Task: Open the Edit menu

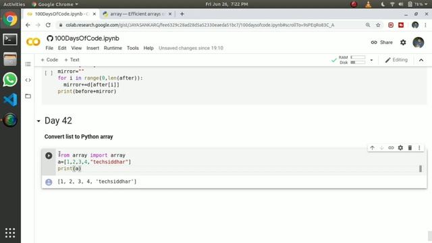Action: (x=62, y=48)
